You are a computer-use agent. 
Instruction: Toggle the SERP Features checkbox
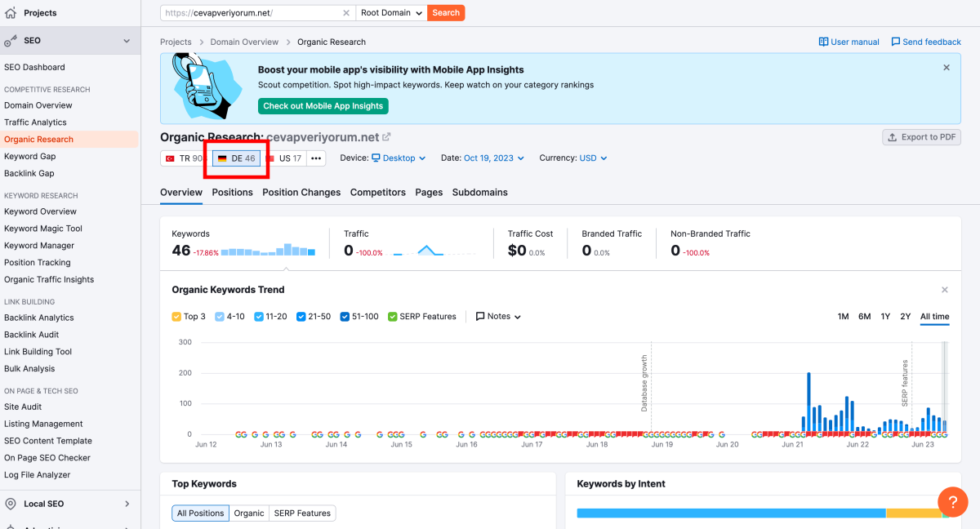pos(393,317)
